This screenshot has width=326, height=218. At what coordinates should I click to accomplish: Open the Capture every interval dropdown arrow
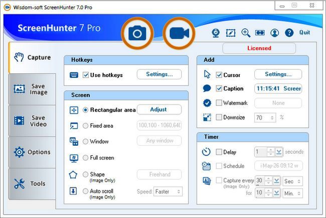click(276, 181)
